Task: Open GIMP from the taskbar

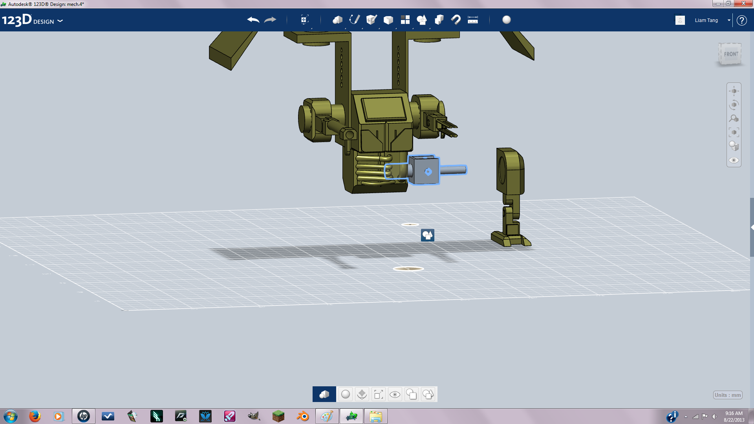Action: click(x=254, y=416)
